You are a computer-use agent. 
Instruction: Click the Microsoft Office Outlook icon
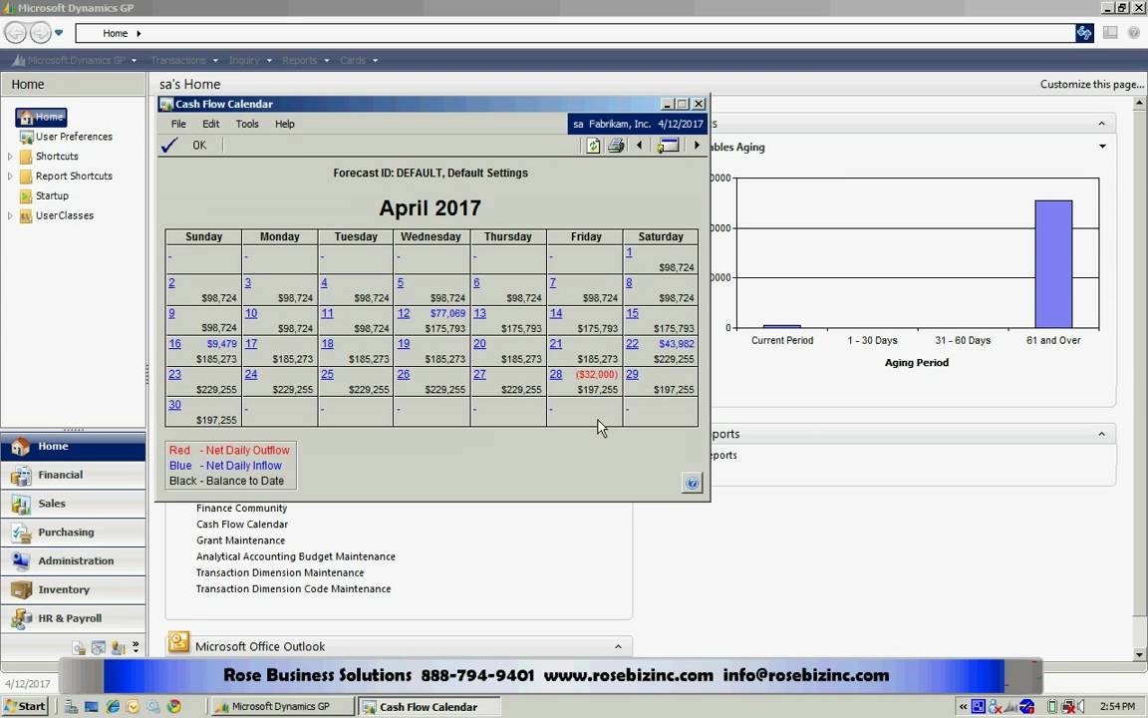click(x=178, y=642)
